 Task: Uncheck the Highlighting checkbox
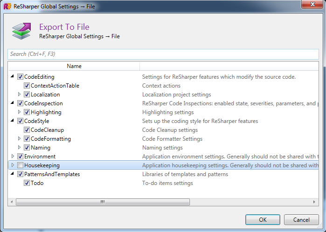[27, 112]
